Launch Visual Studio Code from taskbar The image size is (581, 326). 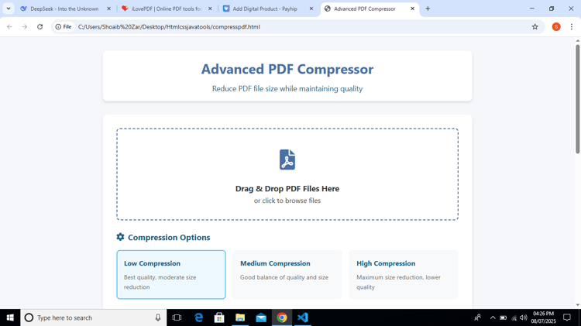tap(303, 317)
